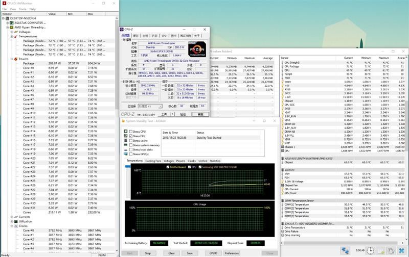The height and width of the screenshot is (257, 409).
Task: Open the processor selection dropdown in CPU-Z
Action: (150, 107)
